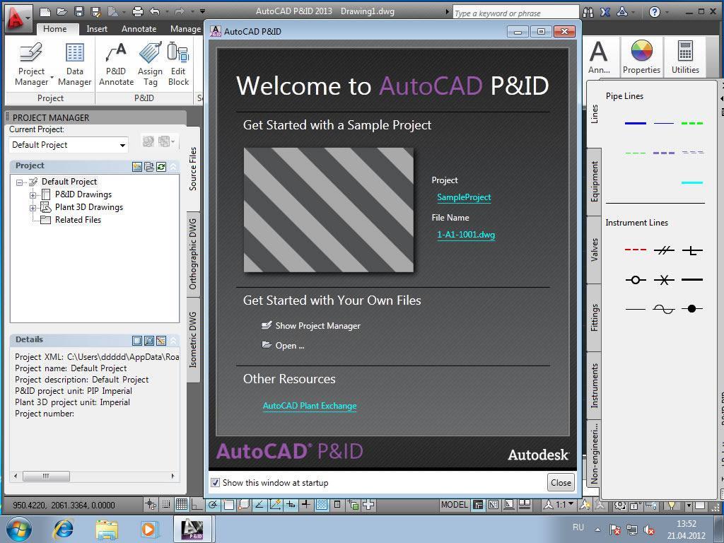The width and height of the screenshot is (724, 543).
Task: Select the Assign Tag tool
Action: (150, 64)
